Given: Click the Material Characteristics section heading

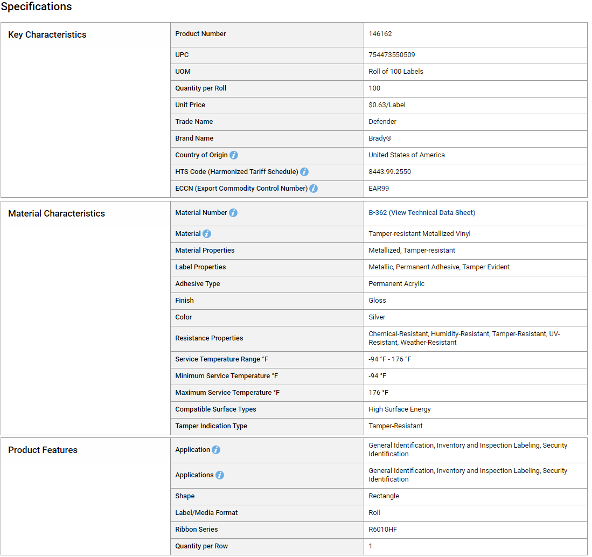Looking at the screenshot, I should tap(57, 214).
